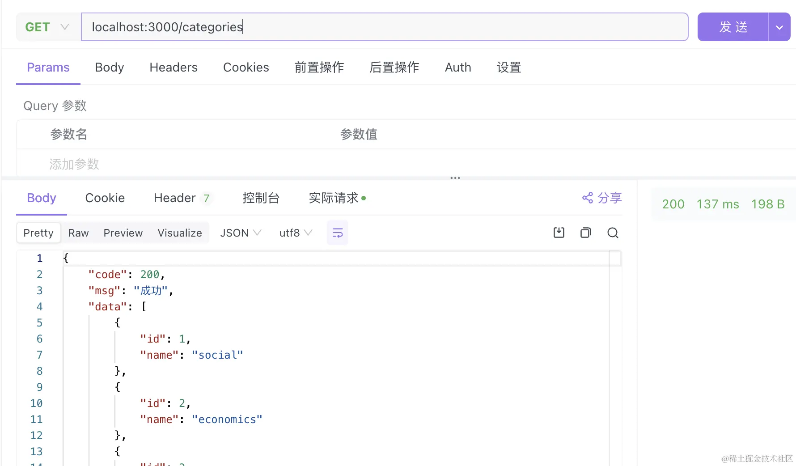Click the word wrap toggle icon

[x=337, y=233]
